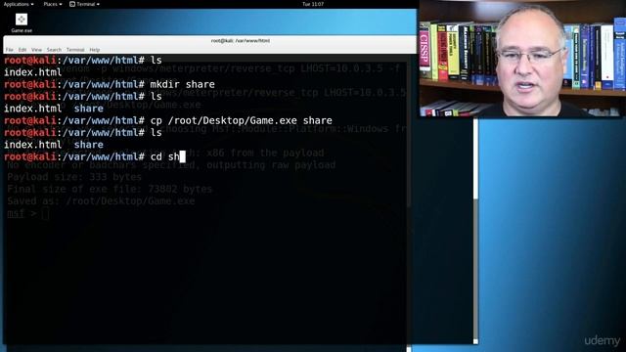Viewport: 626px width, 352px height.
Task: Click the clock showing Tue 11:07
Action: 313,4
